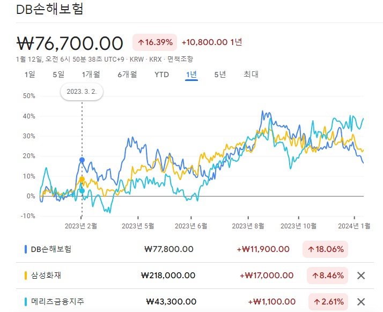Remove 삼성화재 from comparison

(x=361, y=276)
